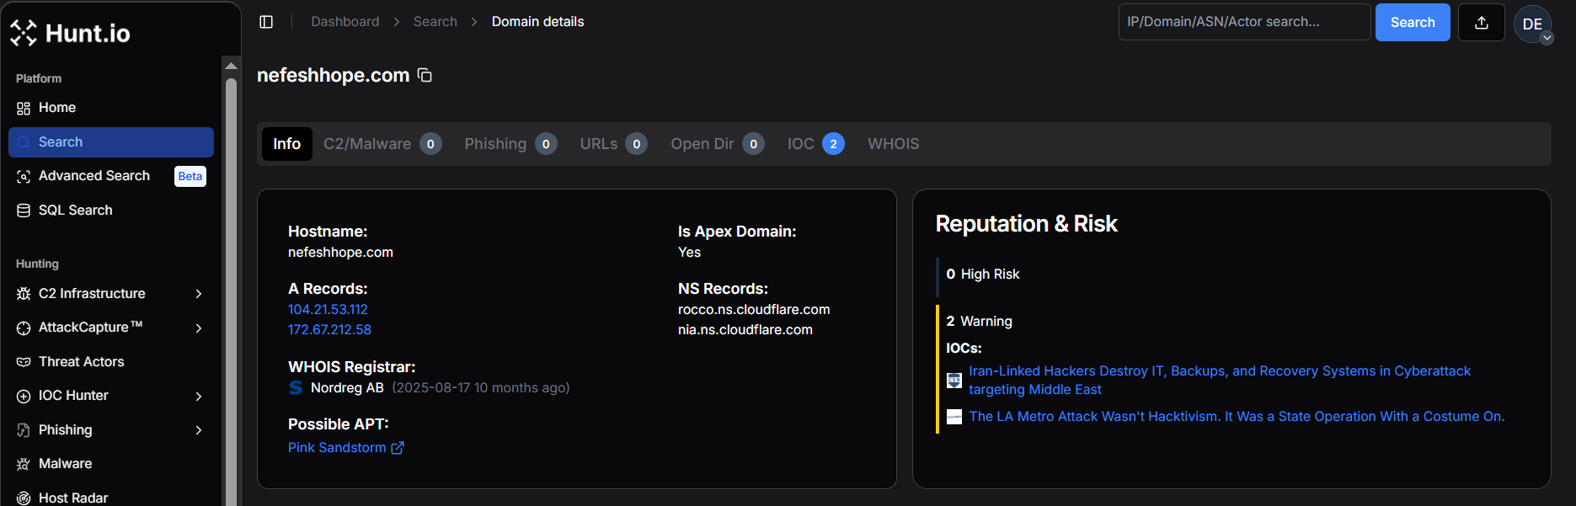Expand the AttackCapture submenu chevron
Screen dimensions: 1576x506
(x=199, y=328)
